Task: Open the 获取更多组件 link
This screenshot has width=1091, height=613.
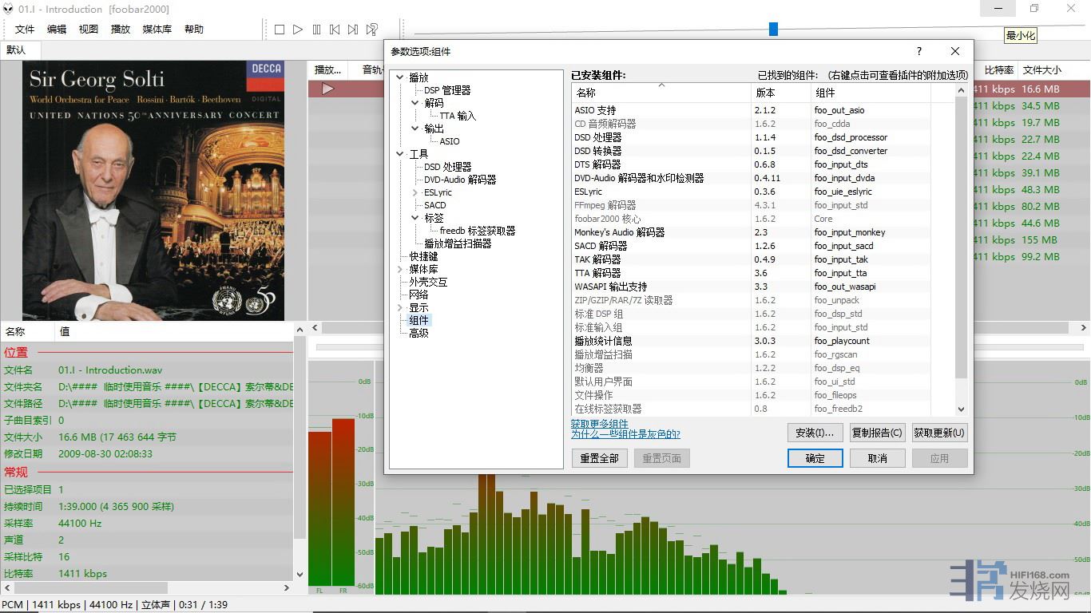Action: point(599,424)
